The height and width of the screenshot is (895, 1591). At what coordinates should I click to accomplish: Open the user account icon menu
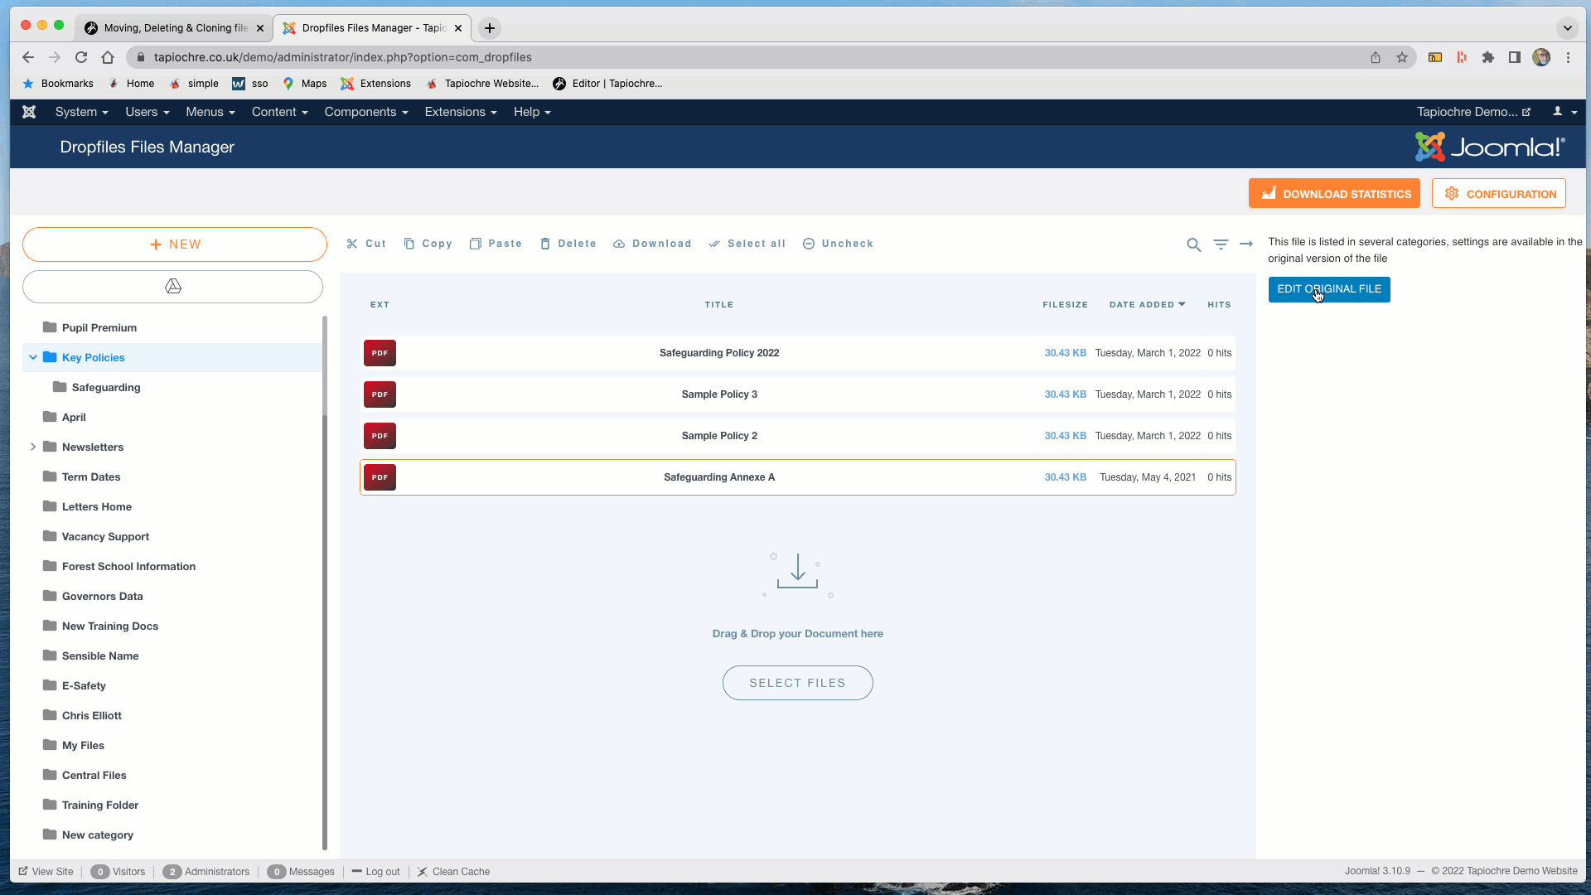pos(1564,112)
